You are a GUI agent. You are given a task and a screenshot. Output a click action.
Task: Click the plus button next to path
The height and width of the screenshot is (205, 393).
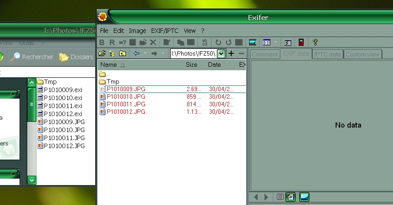pyautogui.click(x=231, y=53)
